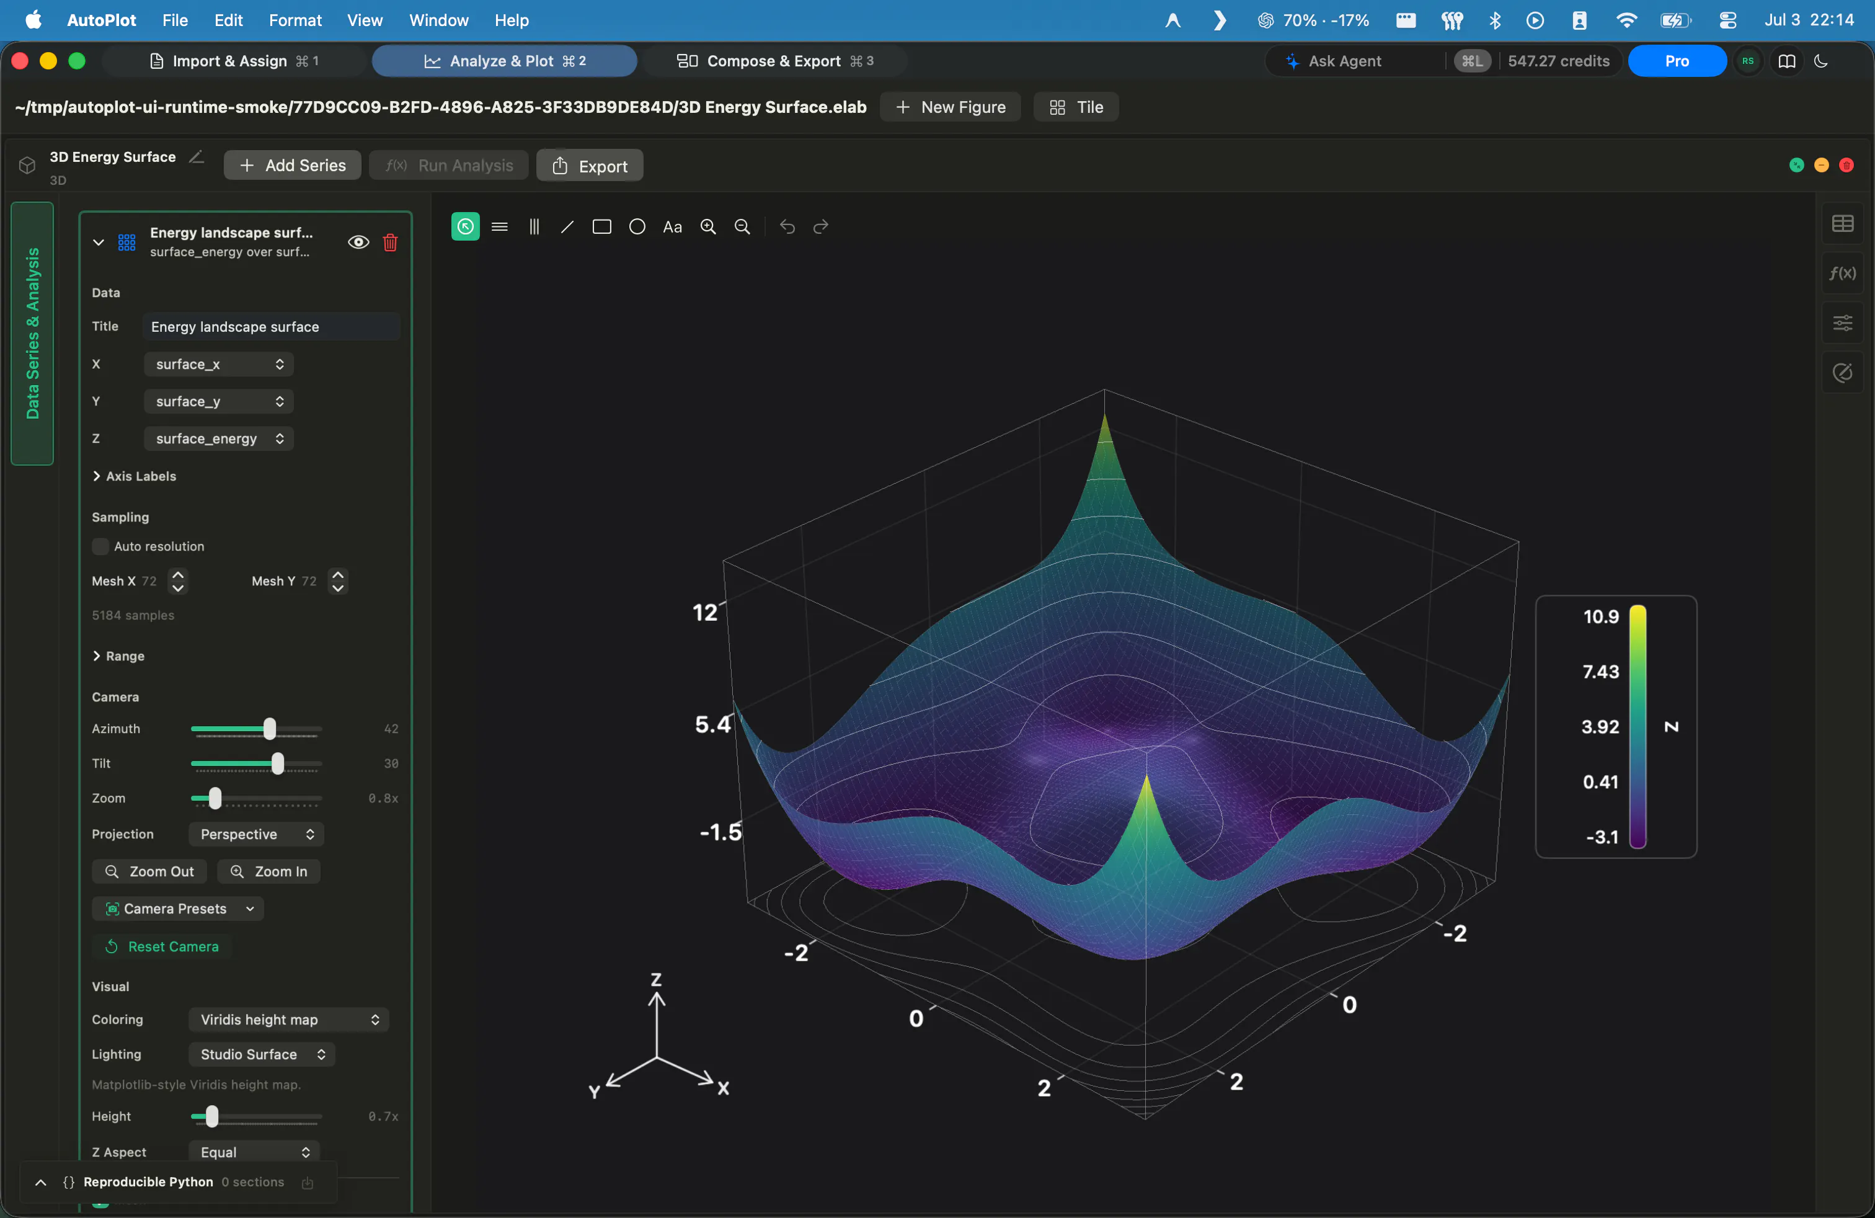Open the Format menu
1875x1218 pixels.
coord(295,20)
